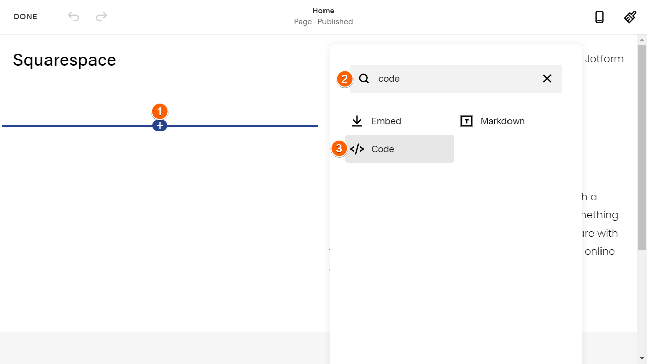Click the DONE button
The width and height of the screenshot is (647, 364).
pyautogui.click(x=25, y=17)
